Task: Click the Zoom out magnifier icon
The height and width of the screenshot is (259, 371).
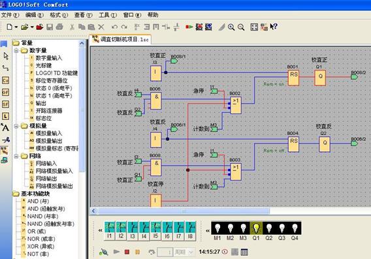Action: [x=241, y=27]
